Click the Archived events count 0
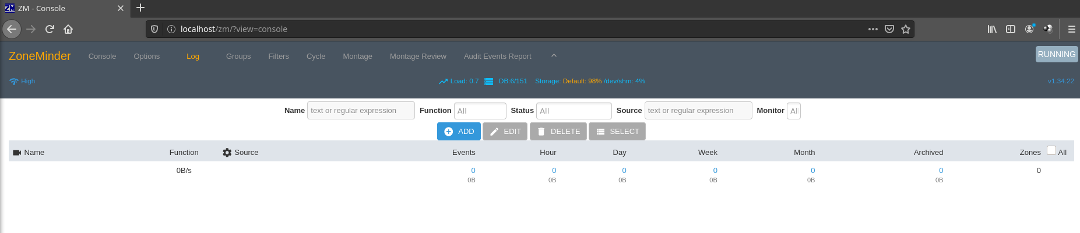1080x233 pixels. [x=941, y=171]
